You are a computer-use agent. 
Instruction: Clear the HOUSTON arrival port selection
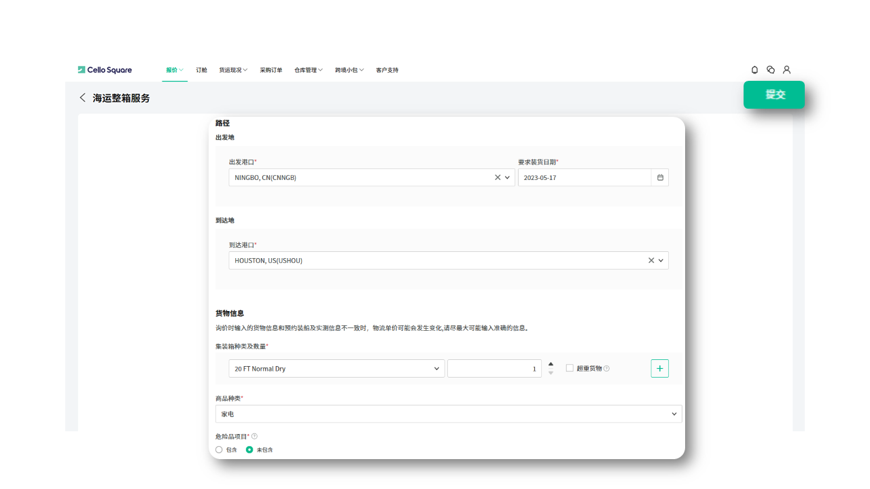651,261
